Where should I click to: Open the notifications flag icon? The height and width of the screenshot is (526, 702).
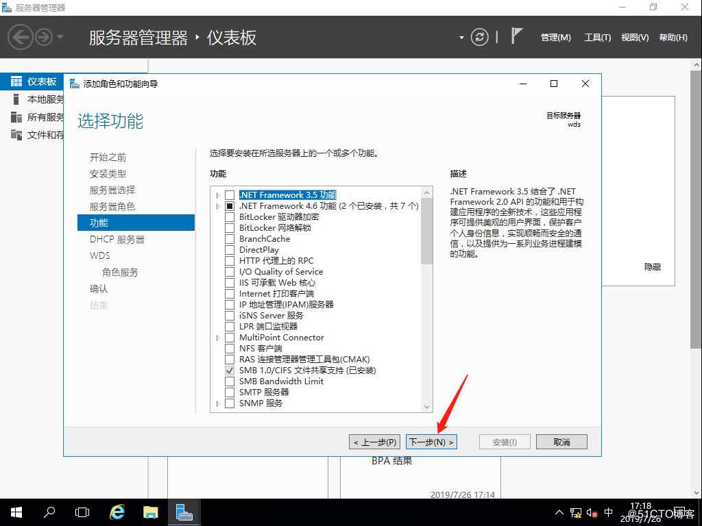[x=517, y=36]
